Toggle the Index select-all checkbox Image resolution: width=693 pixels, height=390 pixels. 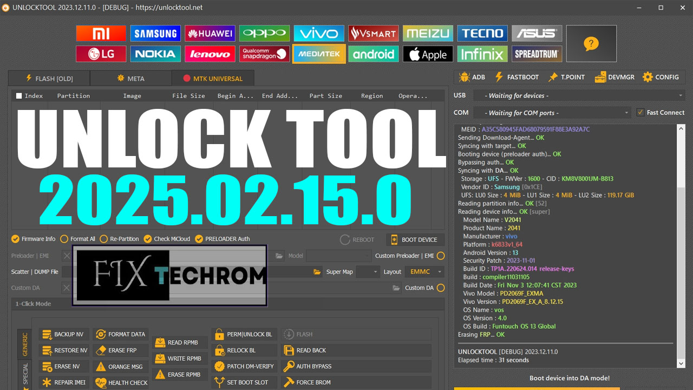tap(19, 96)
